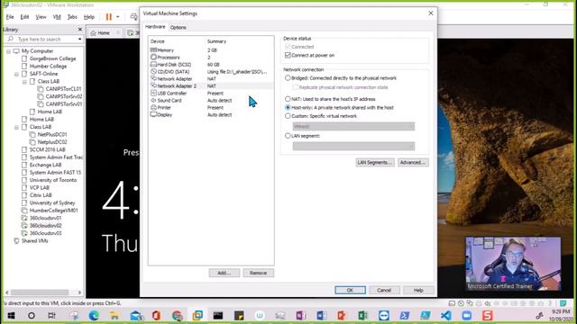Click the Advanced... button
The image size is (577, 324).
413,162
